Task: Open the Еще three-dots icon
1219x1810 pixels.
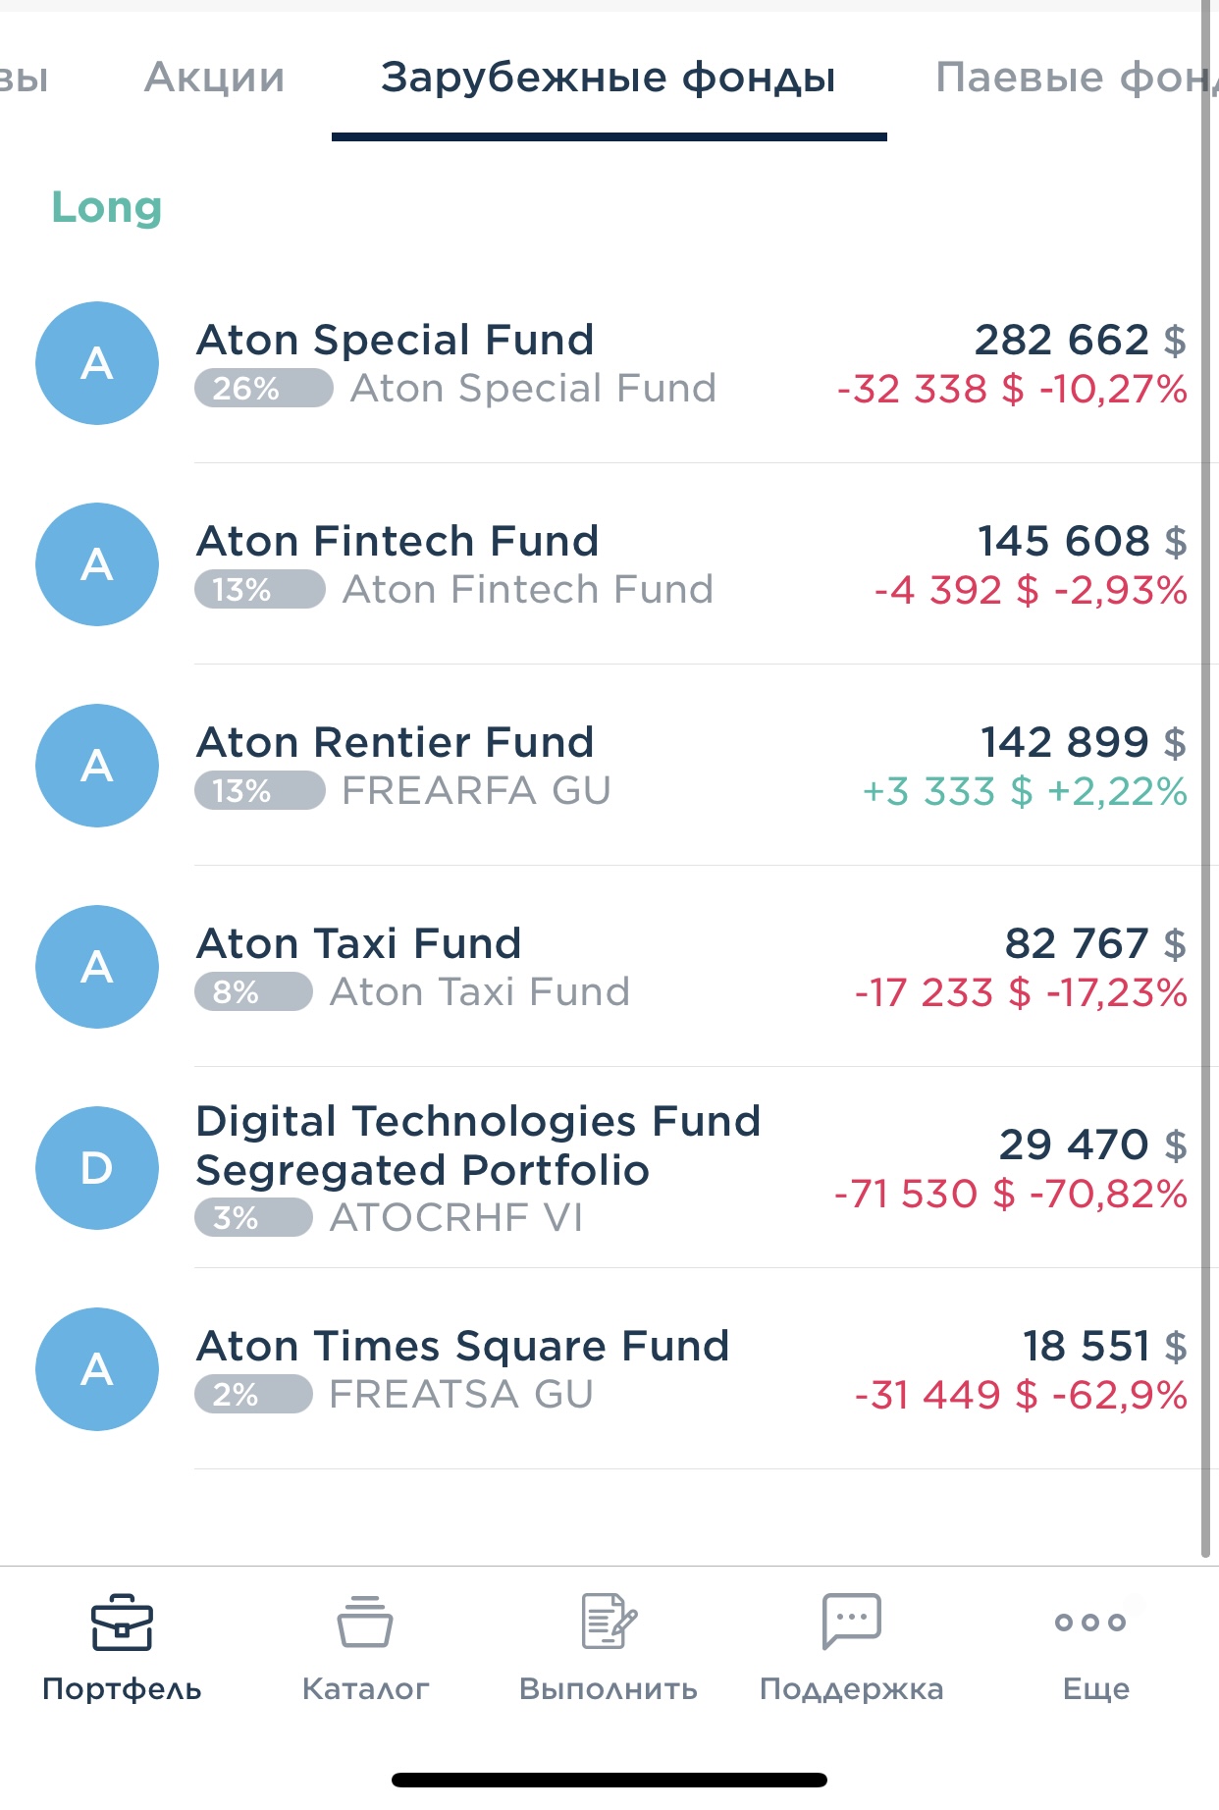Action: point(1090,1622)
